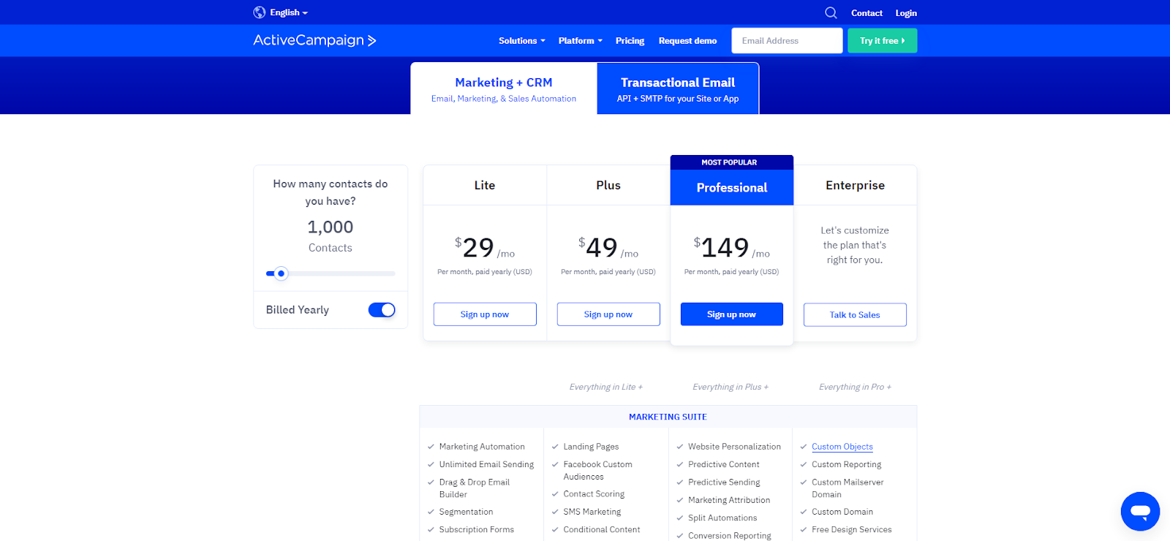Click the Split Automations feature
Viewport: 1170px width, 541px height.
pyautogui.click(x=722, y=518)
